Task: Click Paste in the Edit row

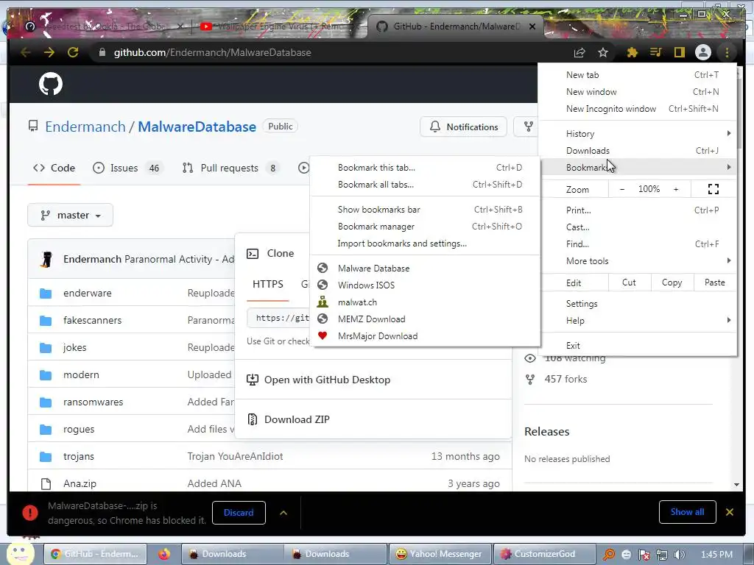Action: (714, 282)
